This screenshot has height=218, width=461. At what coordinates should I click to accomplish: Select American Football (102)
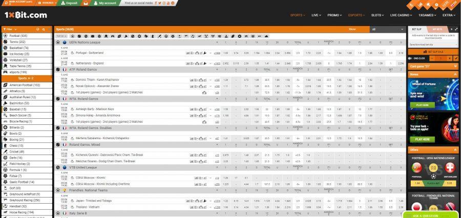tap(27, 85)
